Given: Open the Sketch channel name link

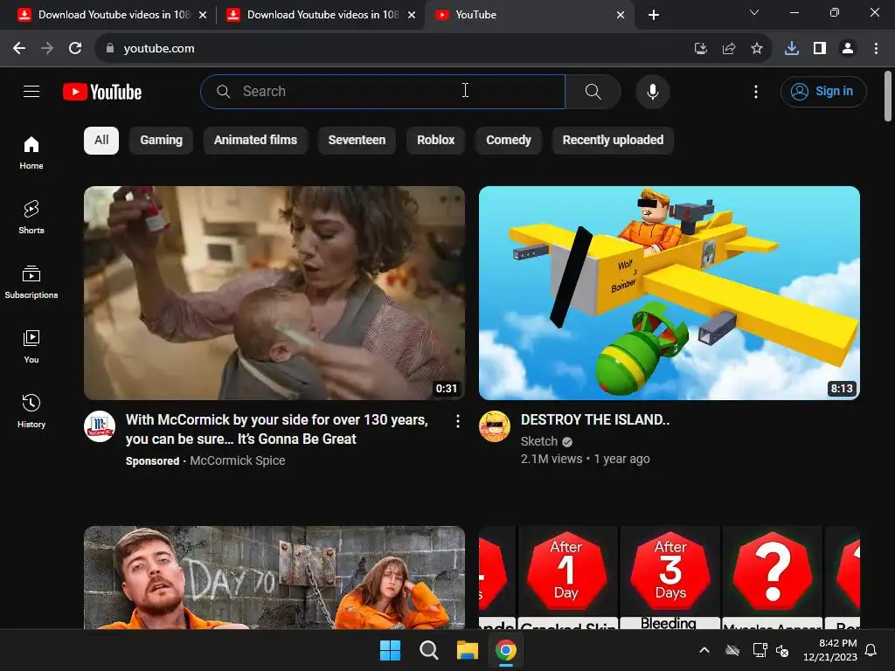Looking at the screenshot, I should click(538, 441).
